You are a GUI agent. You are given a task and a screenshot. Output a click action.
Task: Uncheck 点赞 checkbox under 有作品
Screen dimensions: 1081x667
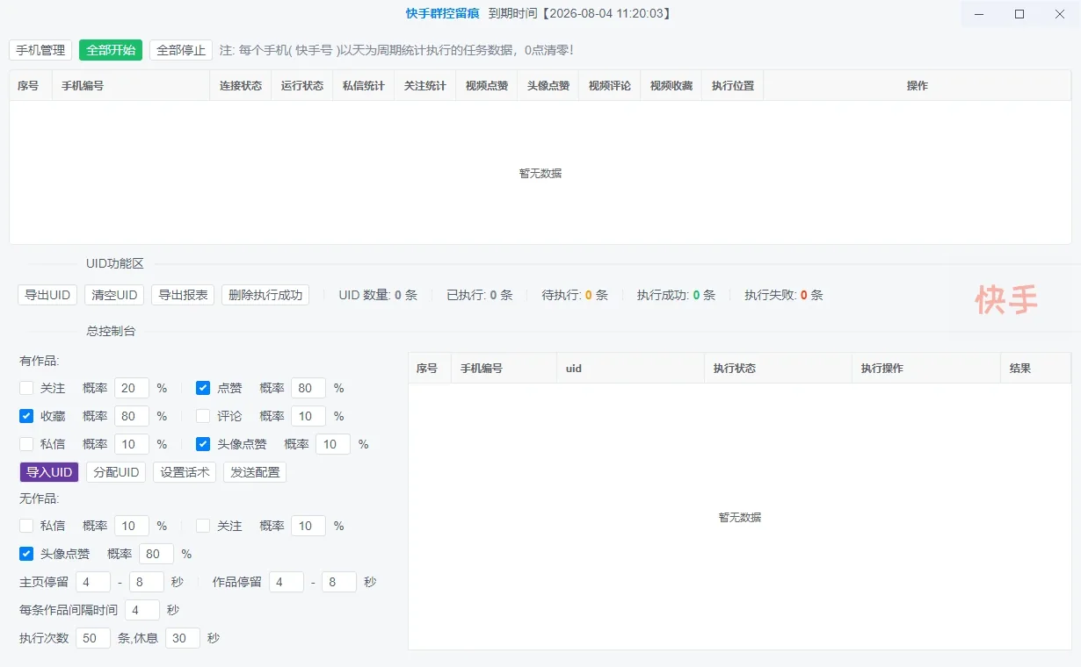[x=203, y=388]
